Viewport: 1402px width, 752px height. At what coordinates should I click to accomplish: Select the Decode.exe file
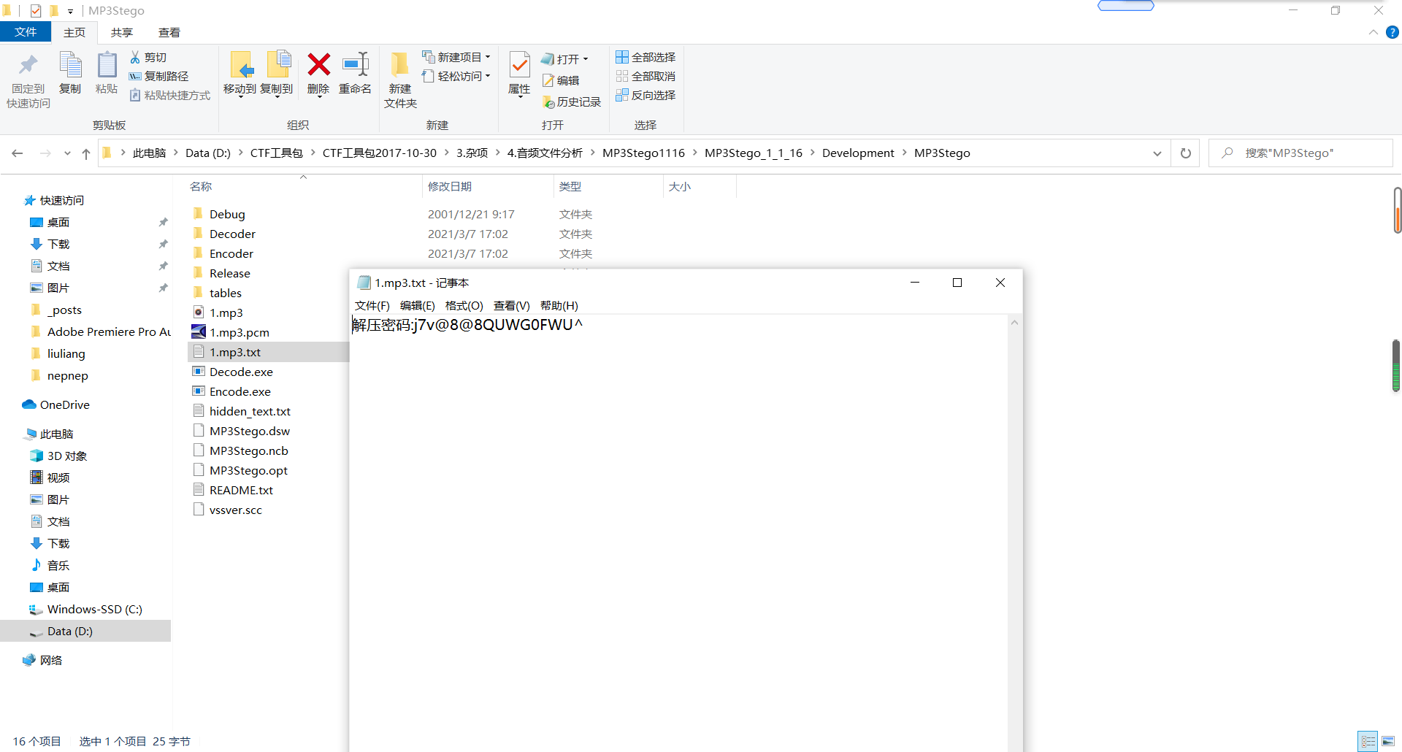click(241, 372)
